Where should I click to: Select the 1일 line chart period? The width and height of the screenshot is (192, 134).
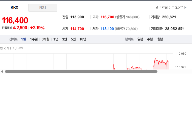point(23,39)
